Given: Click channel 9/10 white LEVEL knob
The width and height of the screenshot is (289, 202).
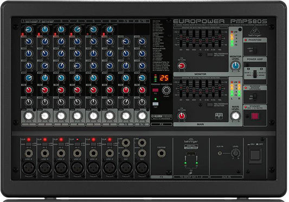Looking at the screenshot, I should click(x=142, y=116).
